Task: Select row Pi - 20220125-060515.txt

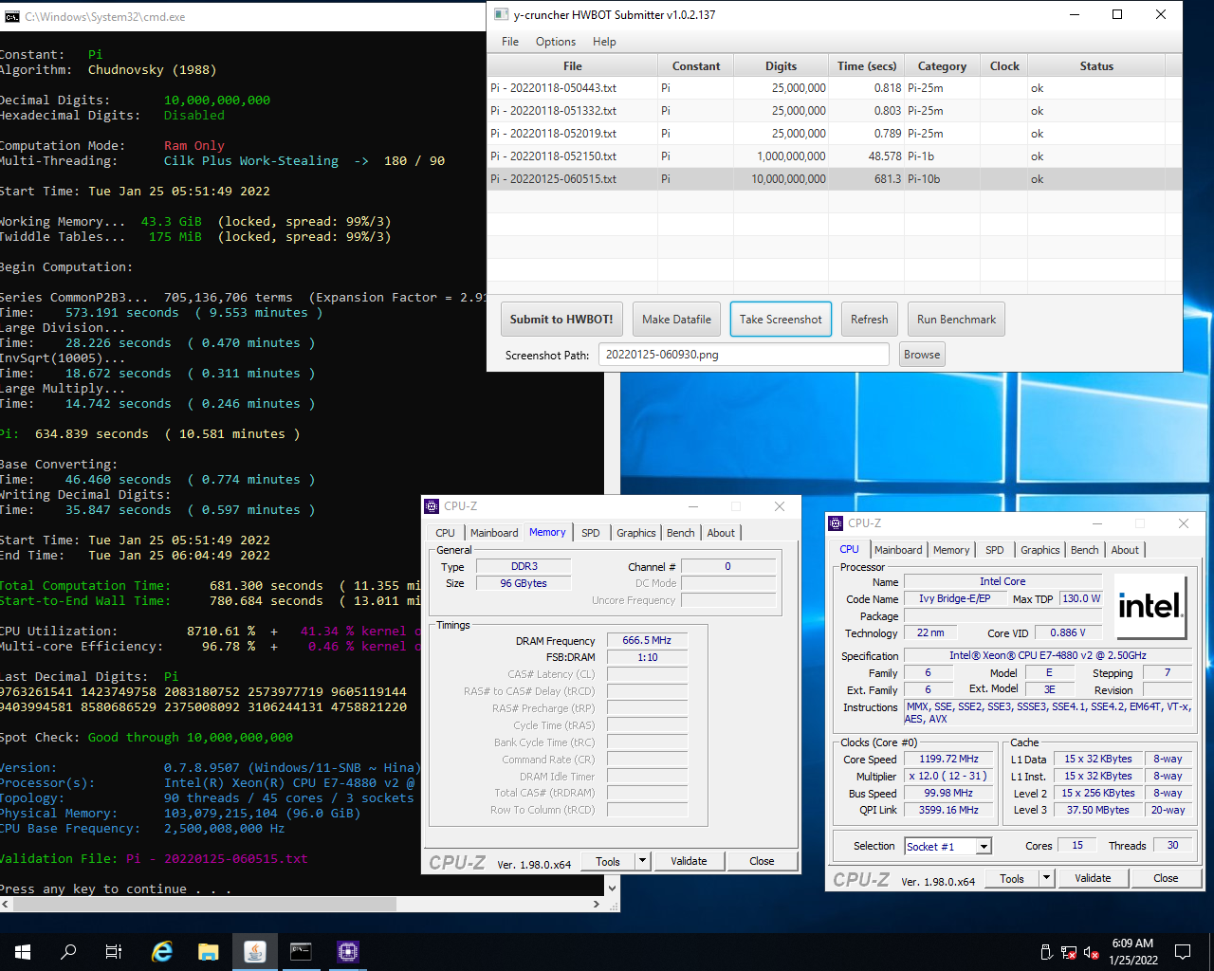Action: coord(835,179)
